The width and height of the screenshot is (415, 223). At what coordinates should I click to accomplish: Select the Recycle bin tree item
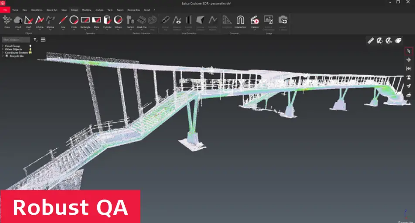pyautogui.click(x=17, y=56)
